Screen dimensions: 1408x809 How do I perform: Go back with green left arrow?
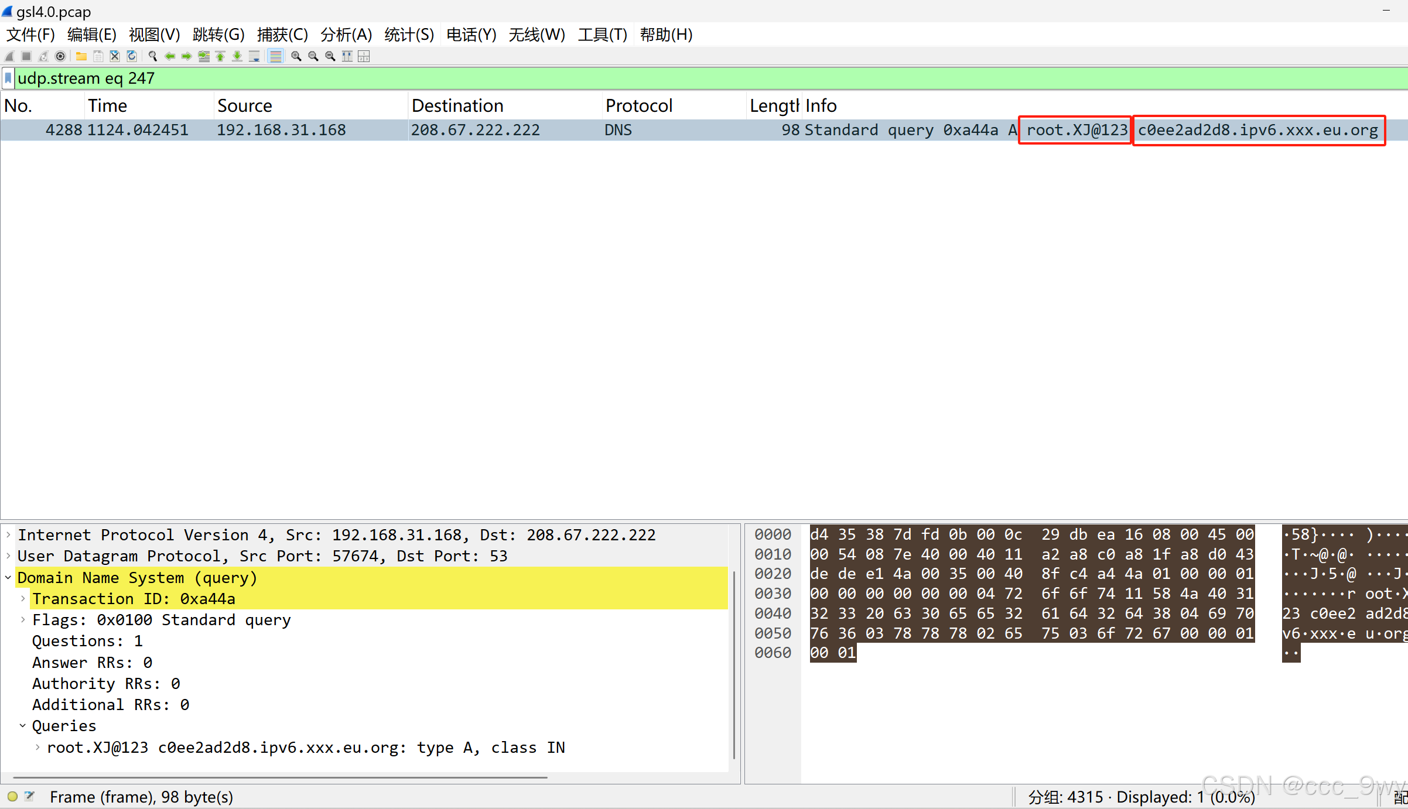coord(170,56)
